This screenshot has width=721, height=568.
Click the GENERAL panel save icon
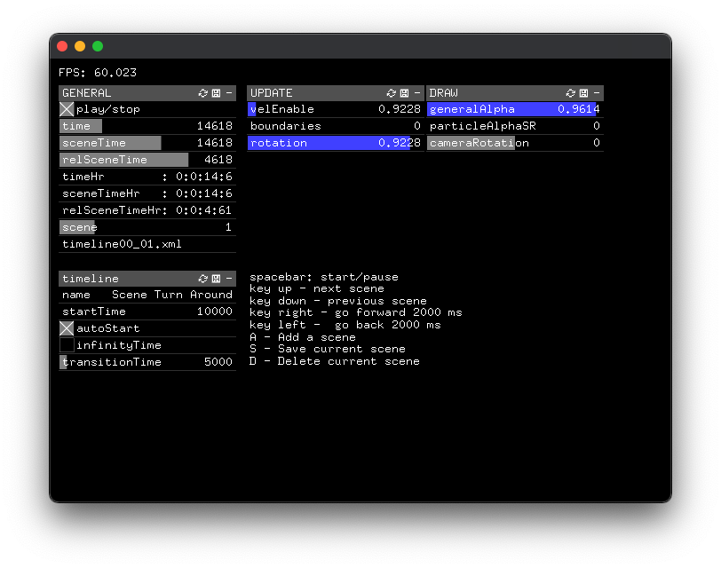[x=216, y=93]
